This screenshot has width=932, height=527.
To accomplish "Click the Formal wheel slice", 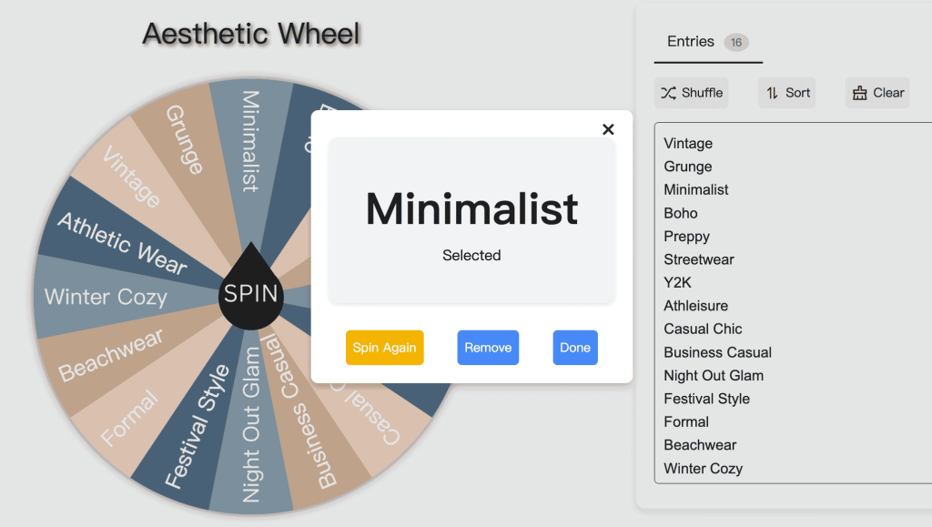I will (x=129, y=417).
